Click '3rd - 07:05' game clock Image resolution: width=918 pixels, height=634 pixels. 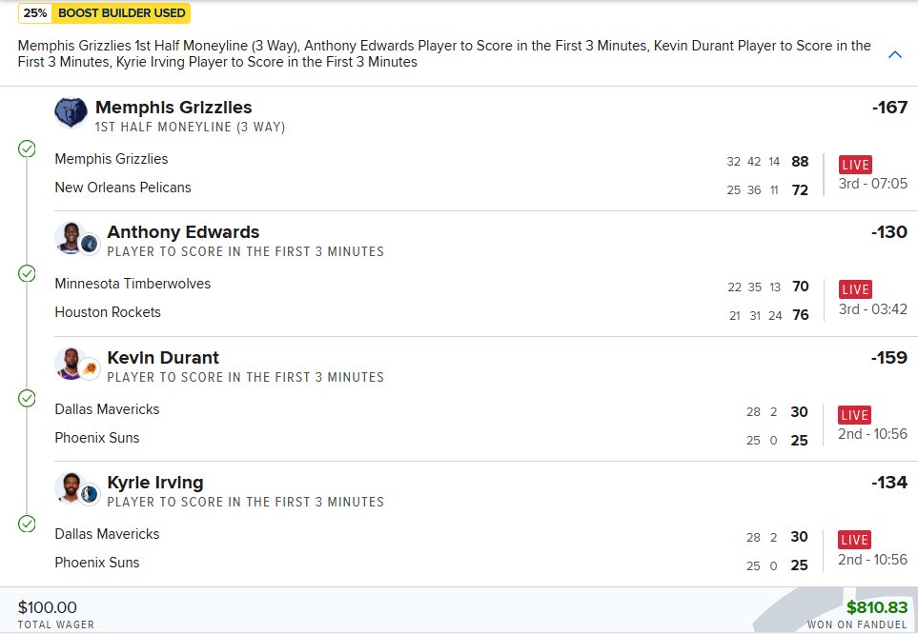click(x=873, y=184)
